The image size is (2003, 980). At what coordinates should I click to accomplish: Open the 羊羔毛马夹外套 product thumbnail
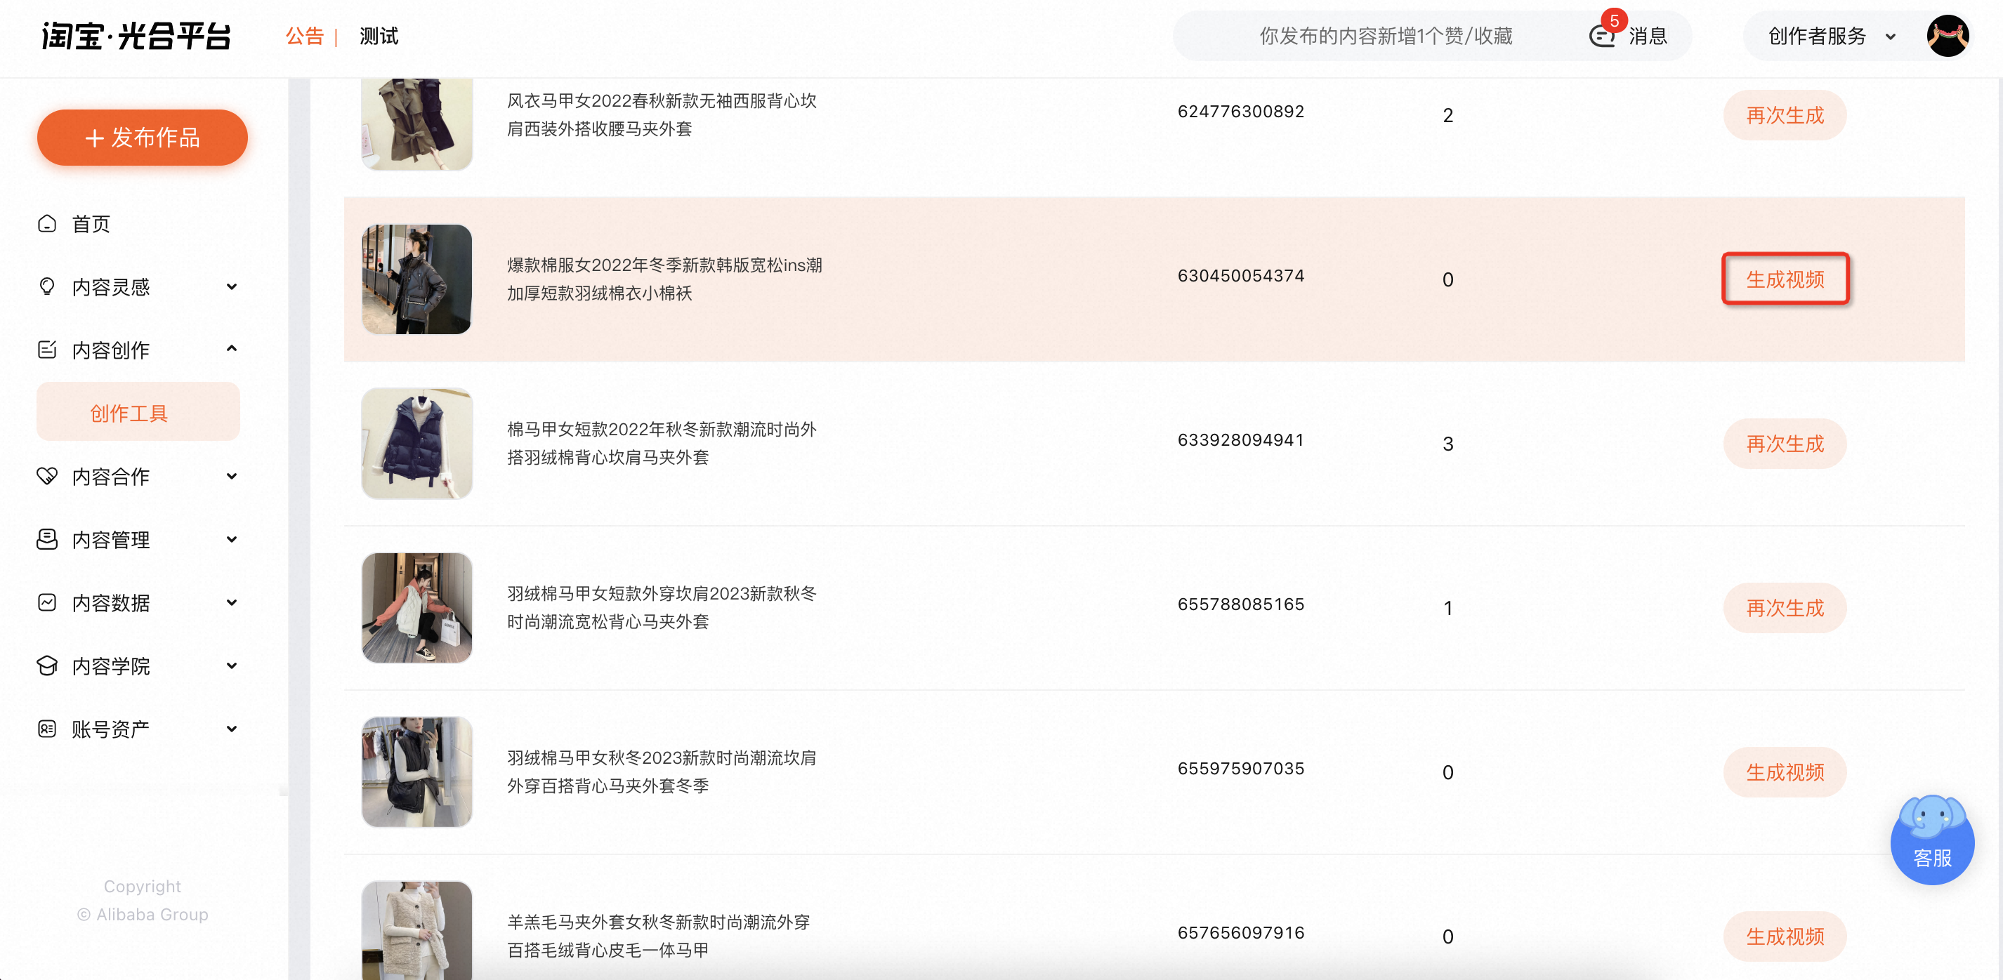(416, 930)
